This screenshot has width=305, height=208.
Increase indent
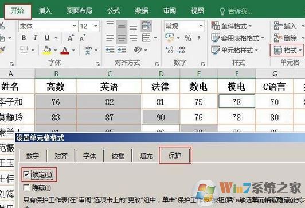coord(122,50)
